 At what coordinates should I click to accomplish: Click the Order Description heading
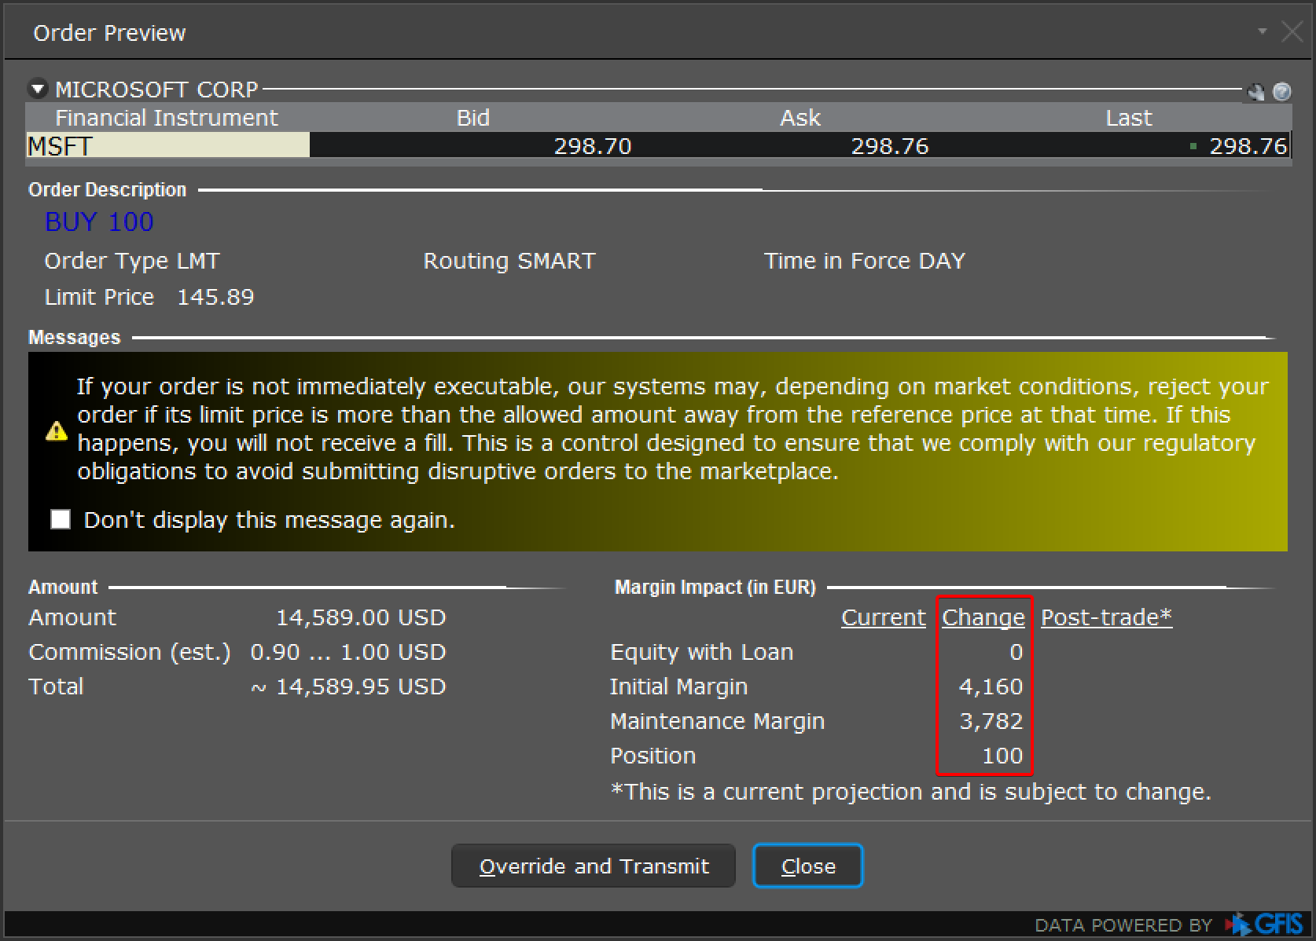tap(107, 189)
